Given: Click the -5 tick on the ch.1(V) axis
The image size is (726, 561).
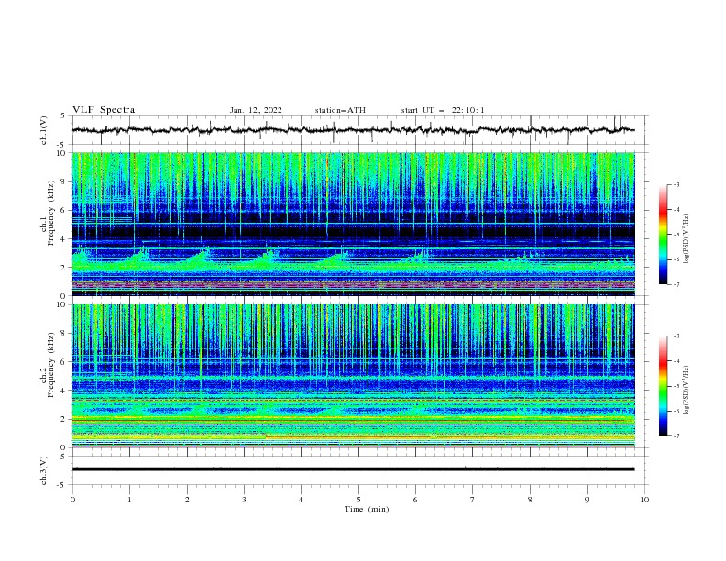Looking at the screenshot, I should [x=62, y=145].
